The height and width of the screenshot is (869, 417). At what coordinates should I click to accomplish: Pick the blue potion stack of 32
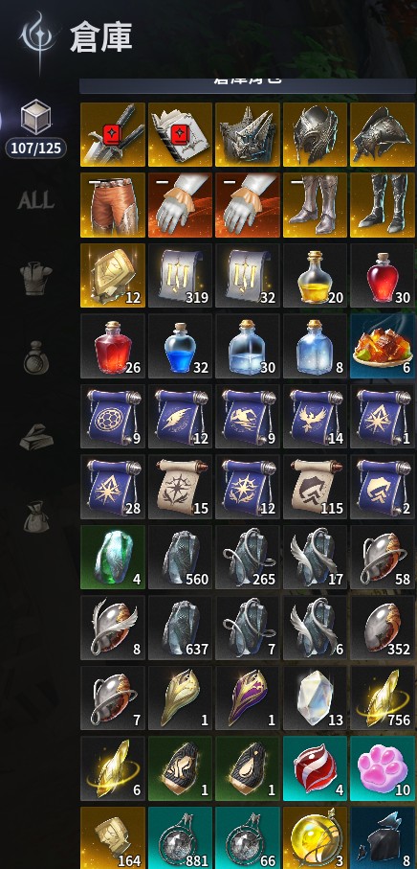pos(181,347)
